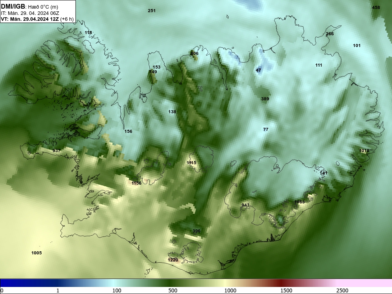Select the map value 251

click(x=152, y=11)
